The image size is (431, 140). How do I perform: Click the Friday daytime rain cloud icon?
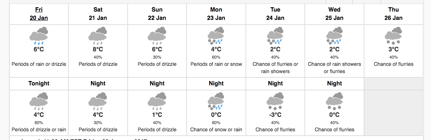(39, 36)
